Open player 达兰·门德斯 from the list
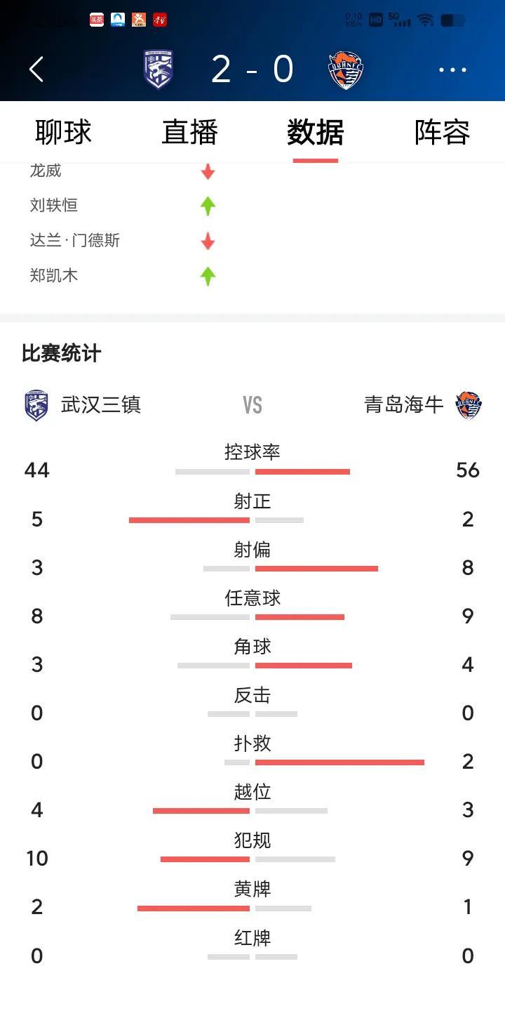The width and height of the screenshot is (505, 1011). (75, 240)
